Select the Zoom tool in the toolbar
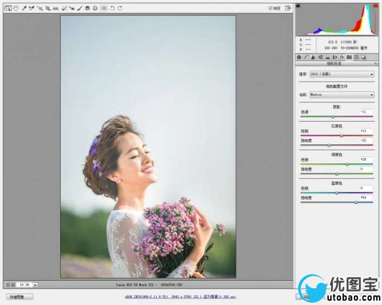Image resolution: width=382 pixels, height=305 pixels. tap(8, 8)
